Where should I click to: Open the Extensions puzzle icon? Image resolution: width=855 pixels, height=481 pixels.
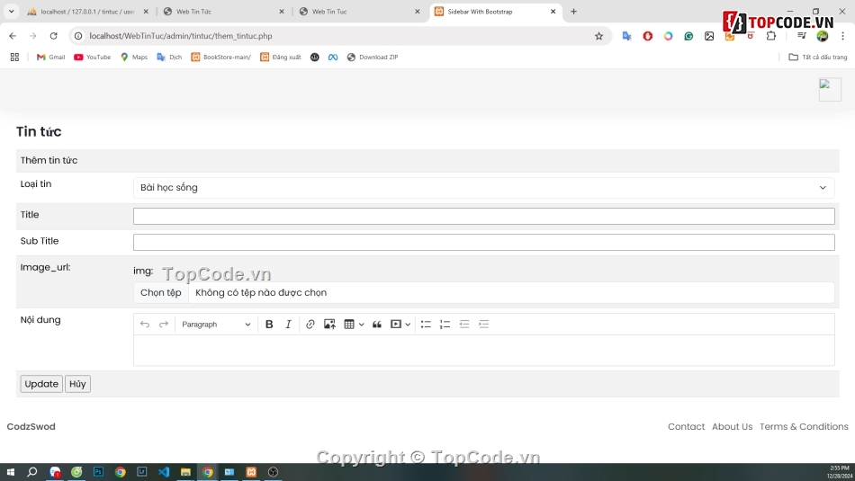coord(771,36)
